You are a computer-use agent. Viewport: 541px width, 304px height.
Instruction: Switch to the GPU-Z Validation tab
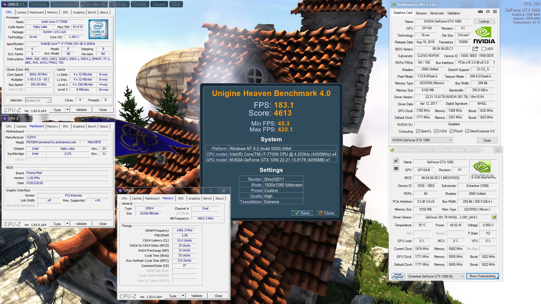[x=453, y=13]
